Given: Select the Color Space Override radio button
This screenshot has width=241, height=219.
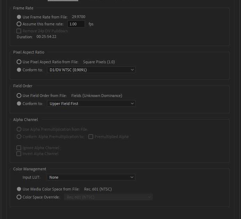Looking at the screenshot, I should click(19, 197).
